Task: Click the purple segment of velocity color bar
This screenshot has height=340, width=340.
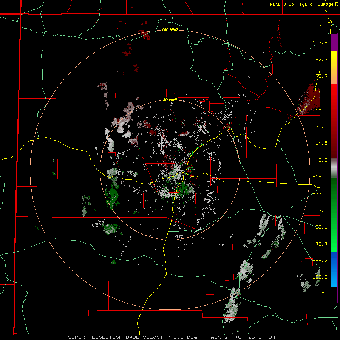Action: pos(334,42)
